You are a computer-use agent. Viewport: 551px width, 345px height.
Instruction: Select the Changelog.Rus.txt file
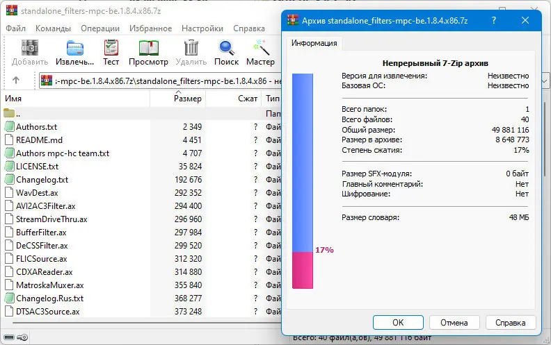pyautogui.click(x=50, y=298)
